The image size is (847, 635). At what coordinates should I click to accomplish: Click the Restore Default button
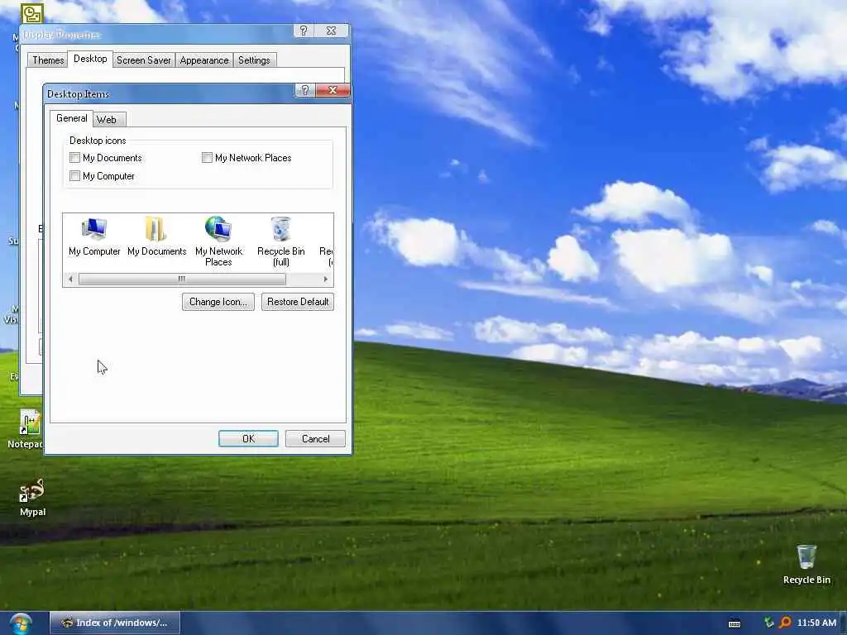pyautogui.click(x=298, y=302)
